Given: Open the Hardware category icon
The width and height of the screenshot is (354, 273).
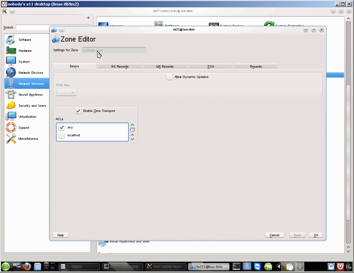Looking at the screenshot, I should [x=11, y=50].
